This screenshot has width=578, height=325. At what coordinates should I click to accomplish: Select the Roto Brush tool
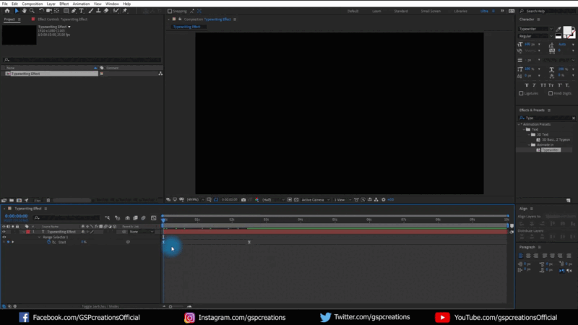point(116,11)
